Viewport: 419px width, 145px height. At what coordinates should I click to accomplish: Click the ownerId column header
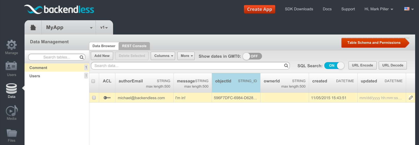coord(284,83)
